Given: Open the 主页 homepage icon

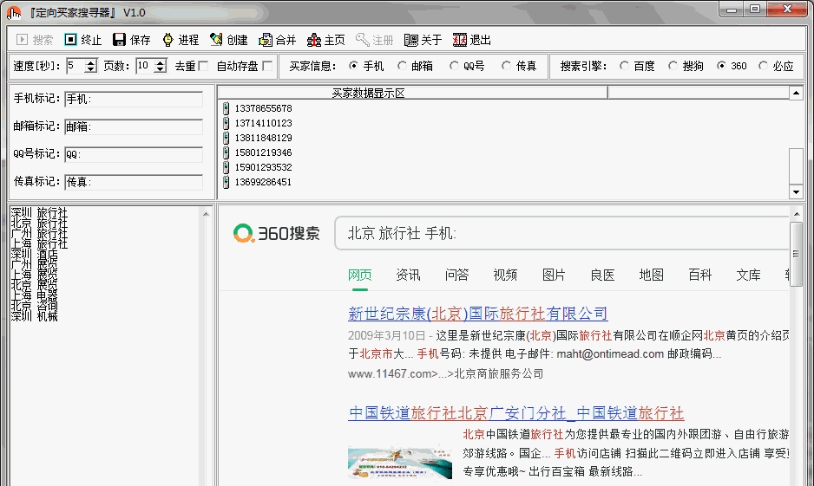Looking at the screenshot, I should point(313,40).
